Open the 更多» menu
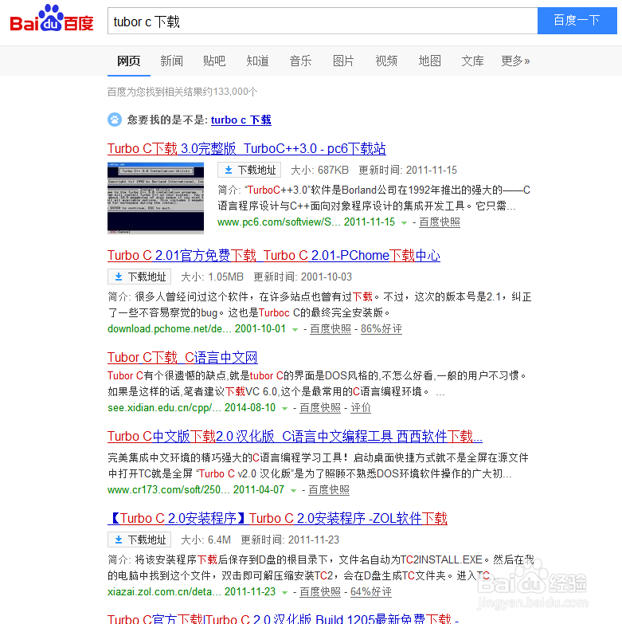The width and height of the screenshot is (622, 624). pos(515,61)
